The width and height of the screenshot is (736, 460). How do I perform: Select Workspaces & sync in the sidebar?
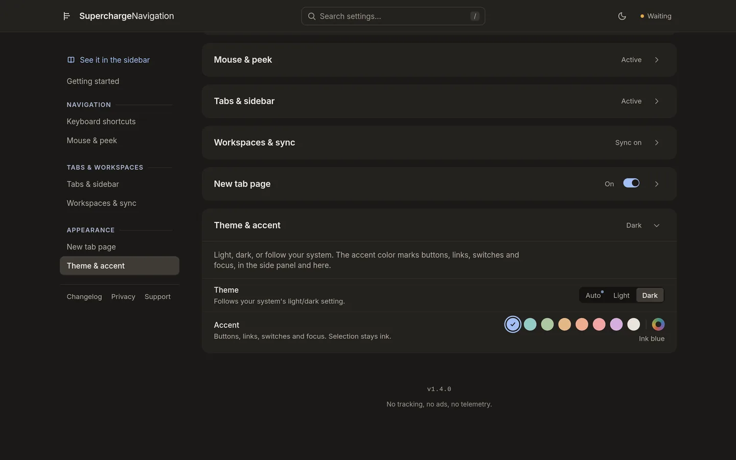coord(102,203)
